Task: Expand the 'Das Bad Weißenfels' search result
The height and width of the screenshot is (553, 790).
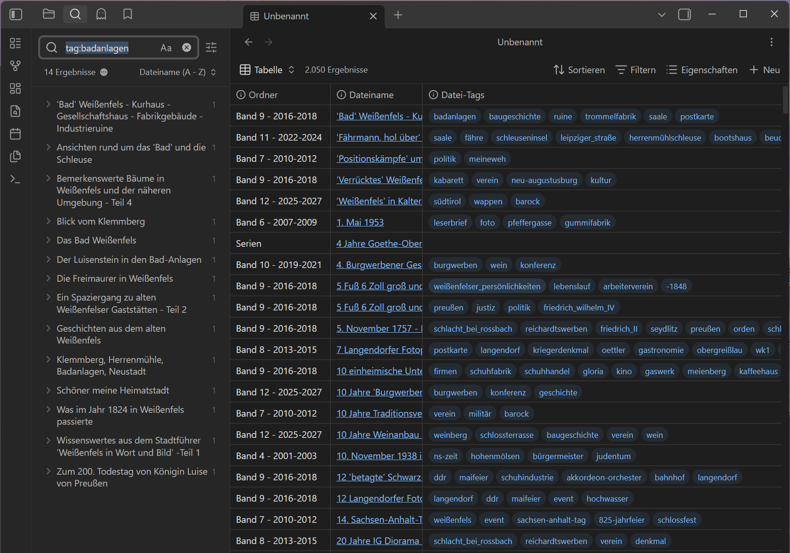Action: pyautogui.click(x=48, y=240)
